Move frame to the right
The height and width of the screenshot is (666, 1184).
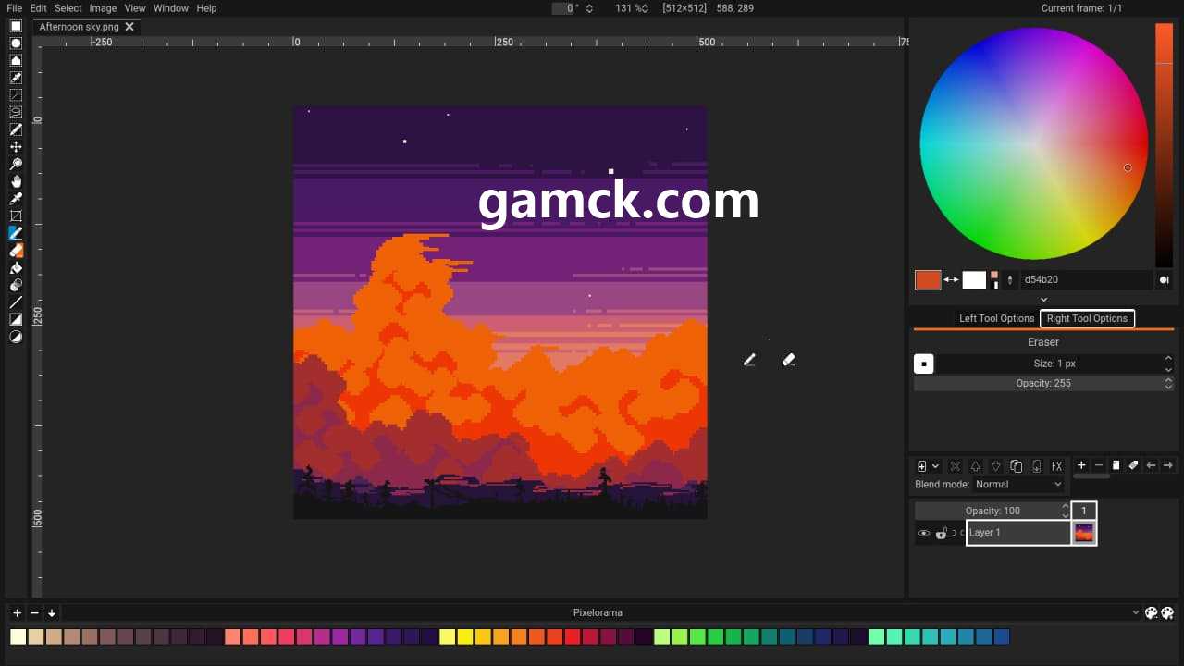click(1168, 465)
